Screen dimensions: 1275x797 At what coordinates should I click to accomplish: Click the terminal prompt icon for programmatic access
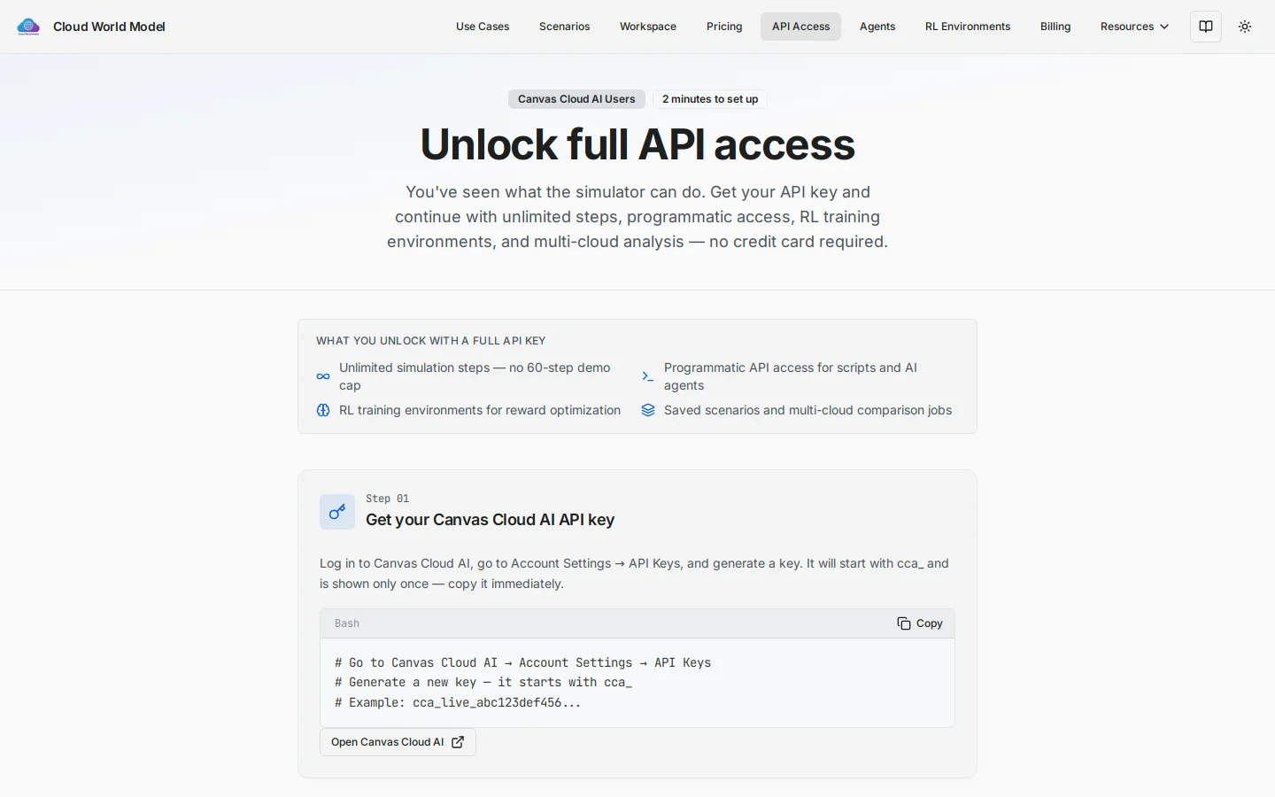(x=648, y=376)
